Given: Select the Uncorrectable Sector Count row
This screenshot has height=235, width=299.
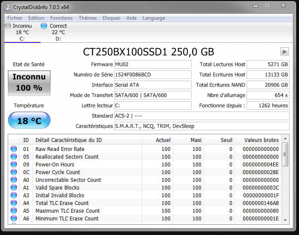Looking at the screenshot, I should tap(145, 180).
